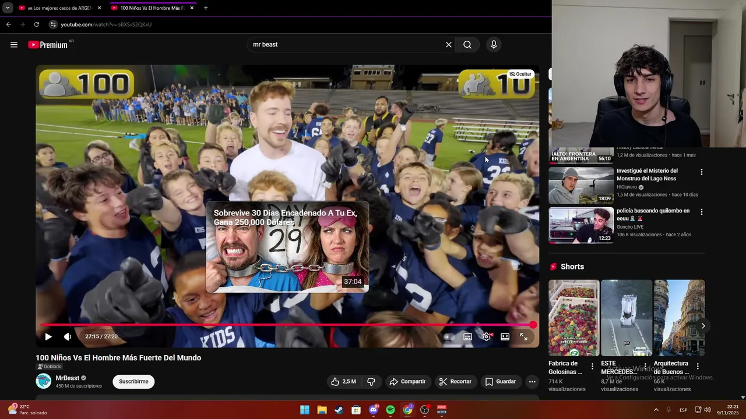Save the video with 'Guardar'

501,381
